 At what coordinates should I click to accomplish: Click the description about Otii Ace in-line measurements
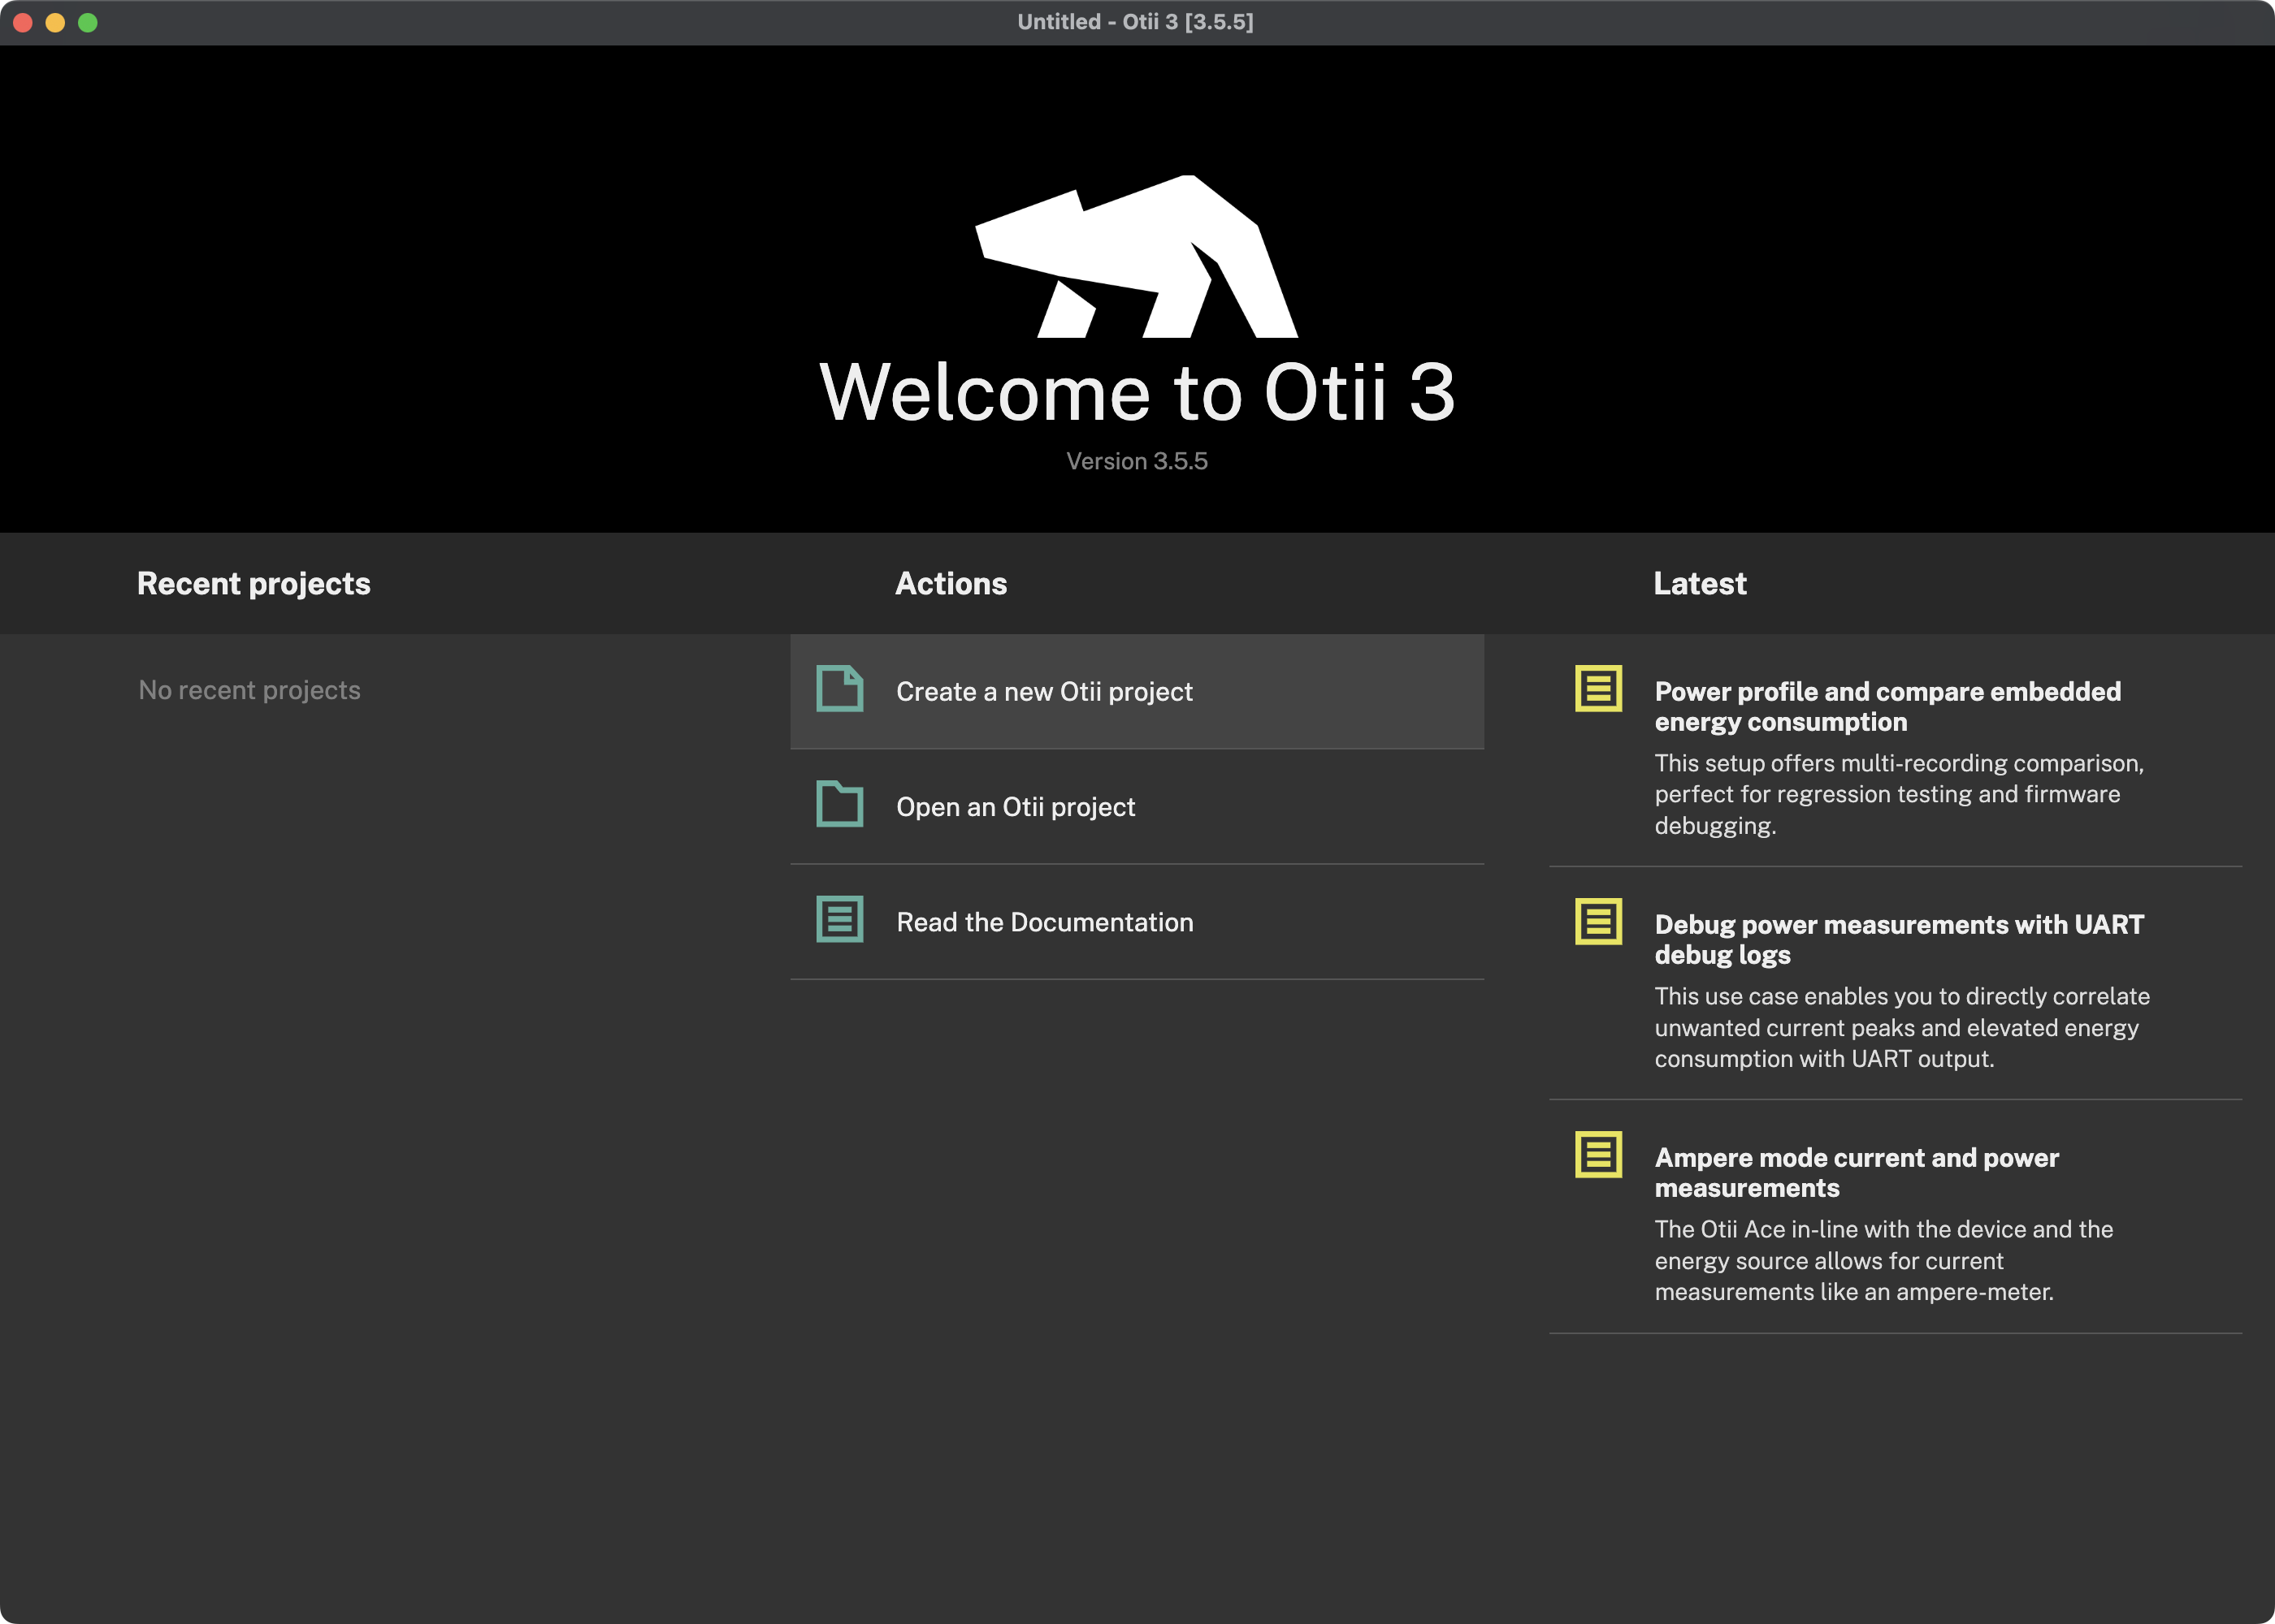[x=1884, y=1260]
